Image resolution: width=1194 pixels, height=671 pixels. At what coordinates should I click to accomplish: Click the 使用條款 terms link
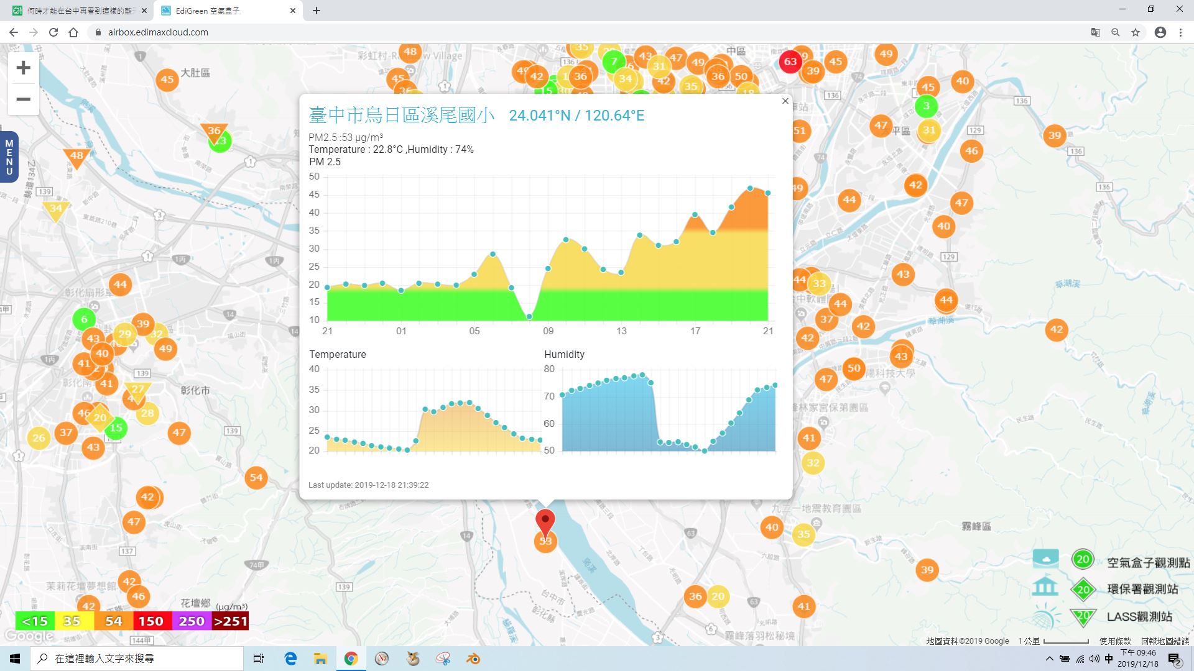tap(1115, 641)
